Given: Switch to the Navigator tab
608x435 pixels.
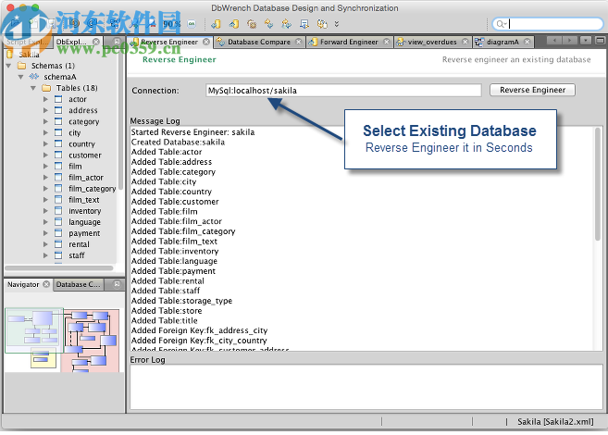Looking at the screenshot, I should click(x=23, y=284).
